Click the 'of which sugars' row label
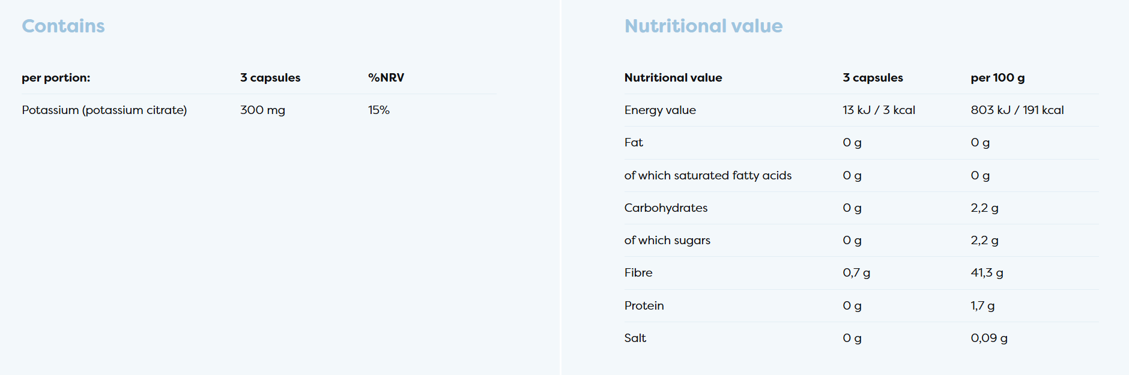The height and width of the screenshot is (375, 1129). [x=667, y=240]
